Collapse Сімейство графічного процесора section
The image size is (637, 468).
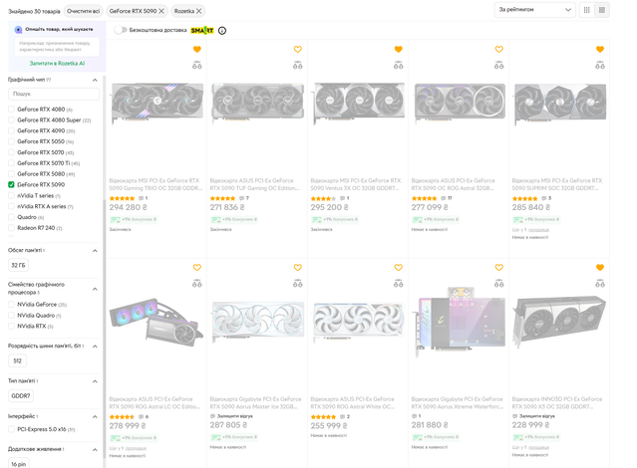coord(95,289)
